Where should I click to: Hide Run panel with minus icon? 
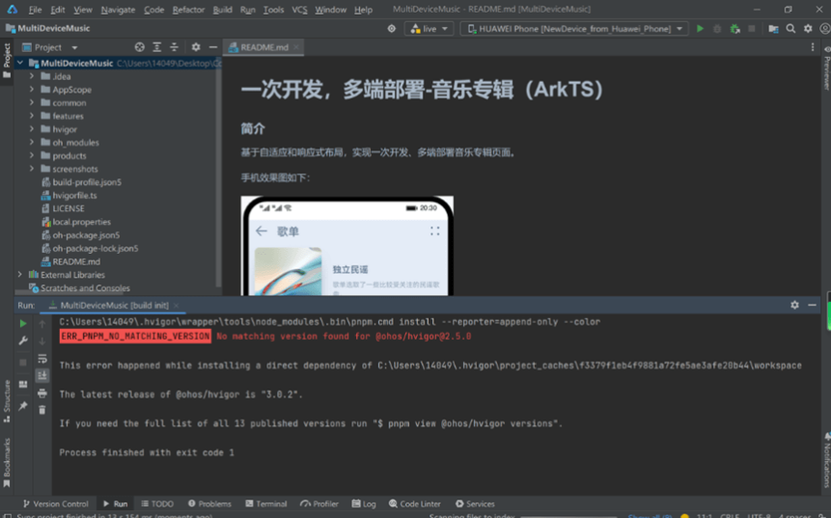812,305
